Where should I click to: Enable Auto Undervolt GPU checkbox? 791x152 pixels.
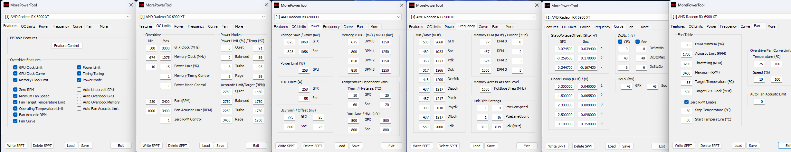(79, 90)
